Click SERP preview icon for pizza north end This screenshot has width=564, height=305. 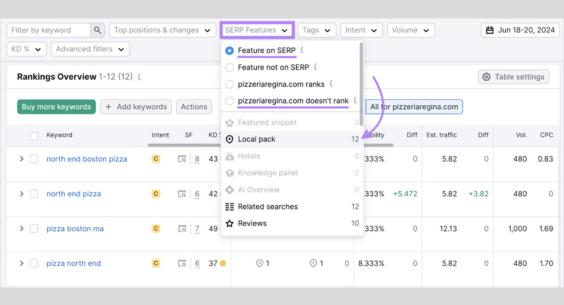(182, 264)
